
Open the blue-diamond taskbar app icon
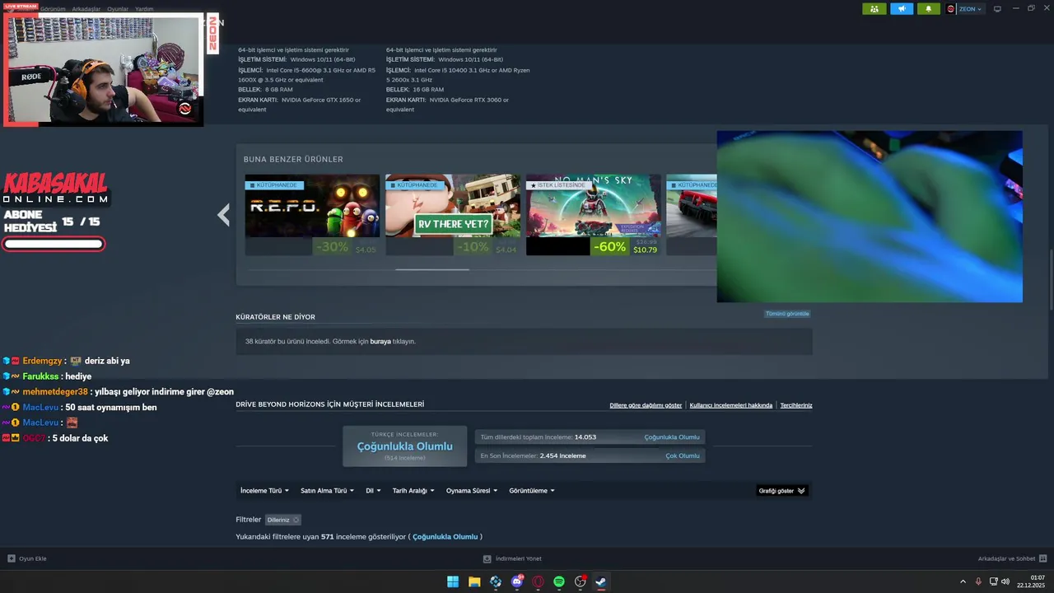[496, 581]
